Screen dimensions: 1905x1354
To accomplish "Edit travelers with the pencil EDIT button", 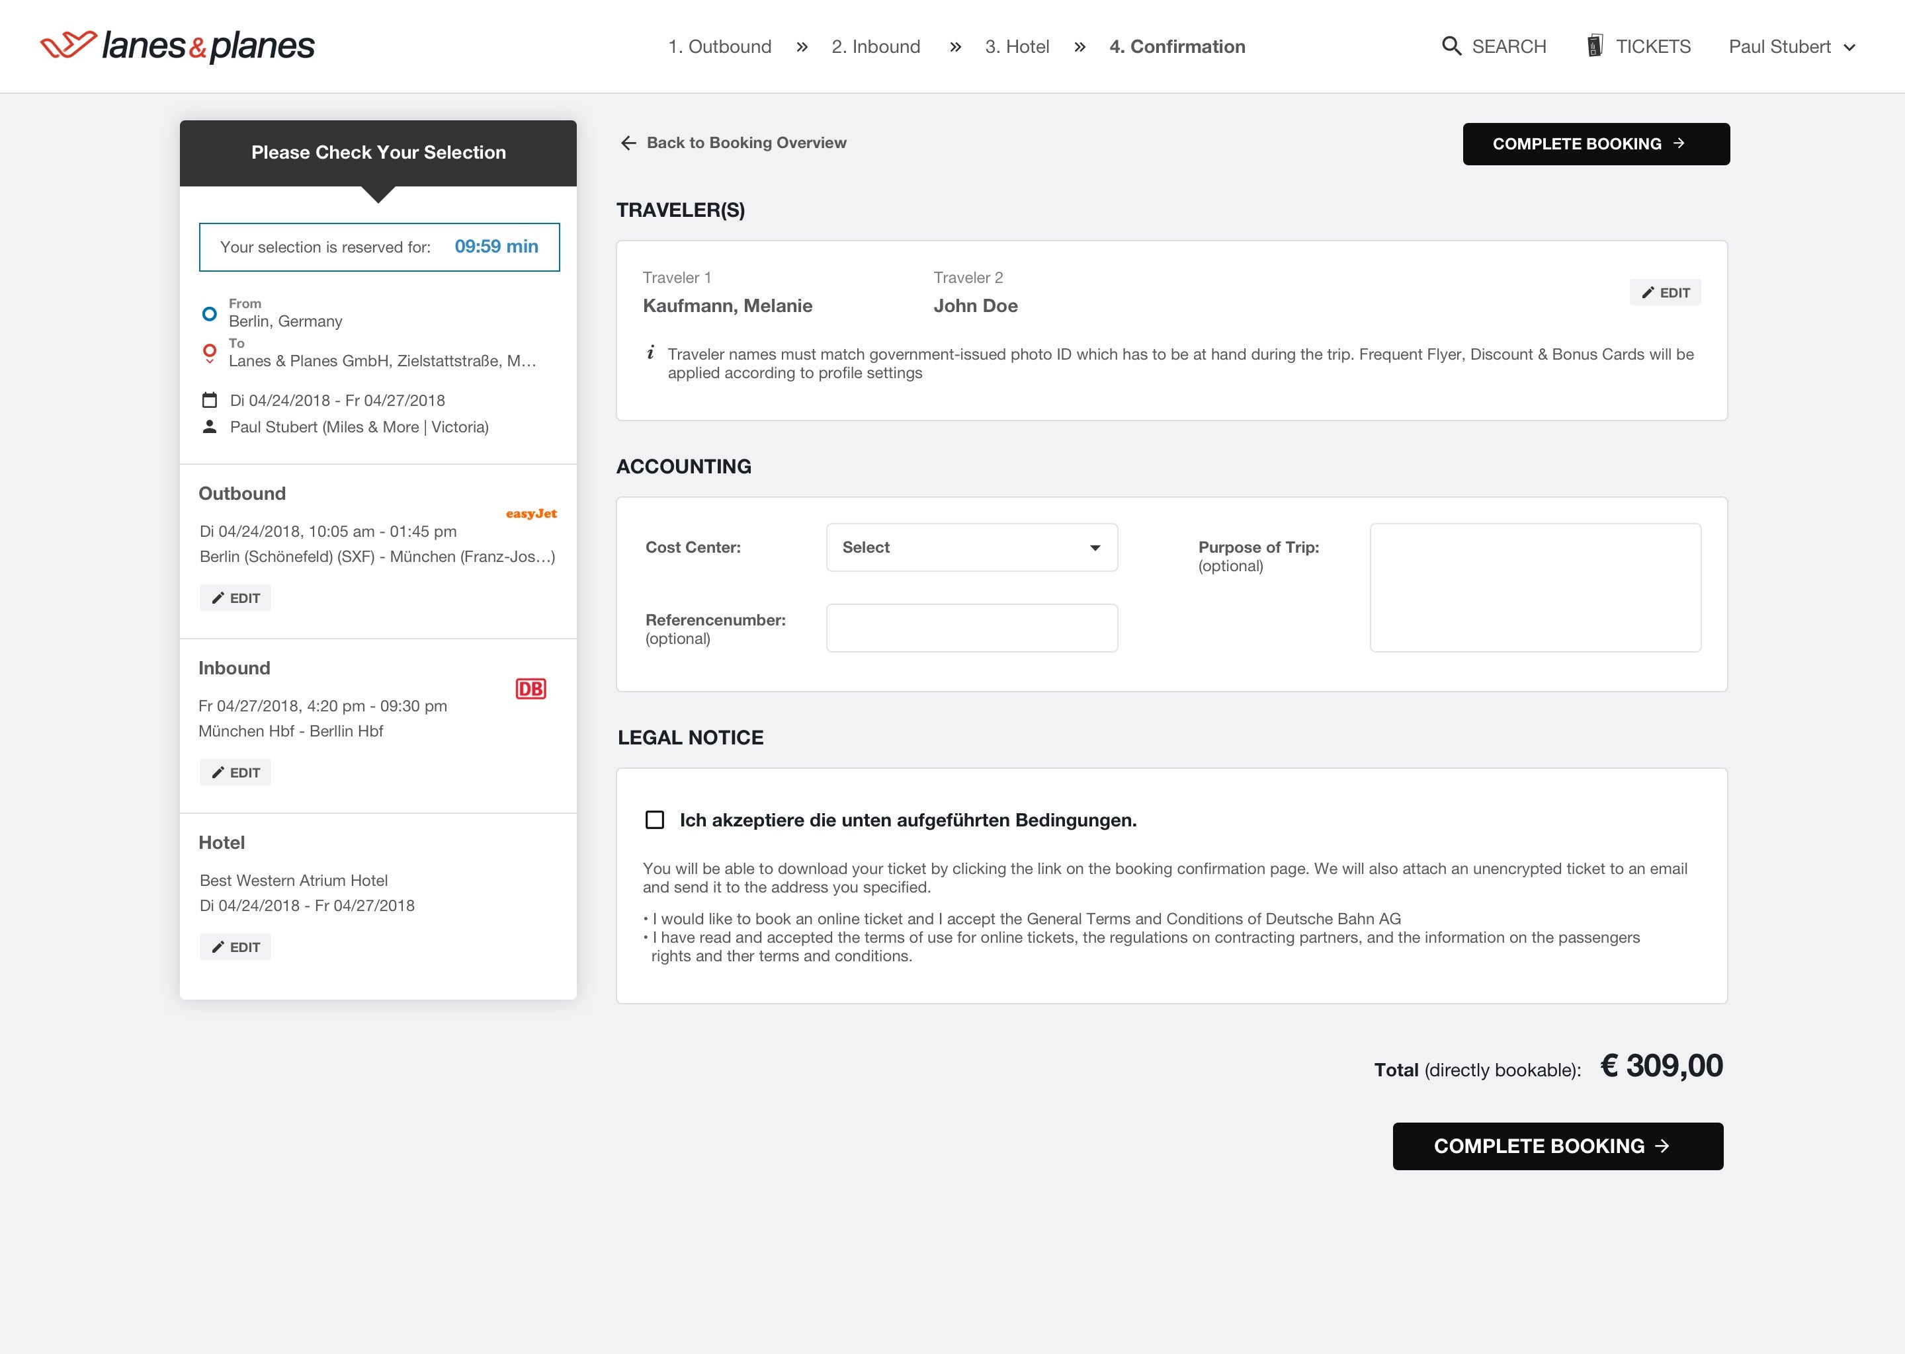I will point(1665,293).
